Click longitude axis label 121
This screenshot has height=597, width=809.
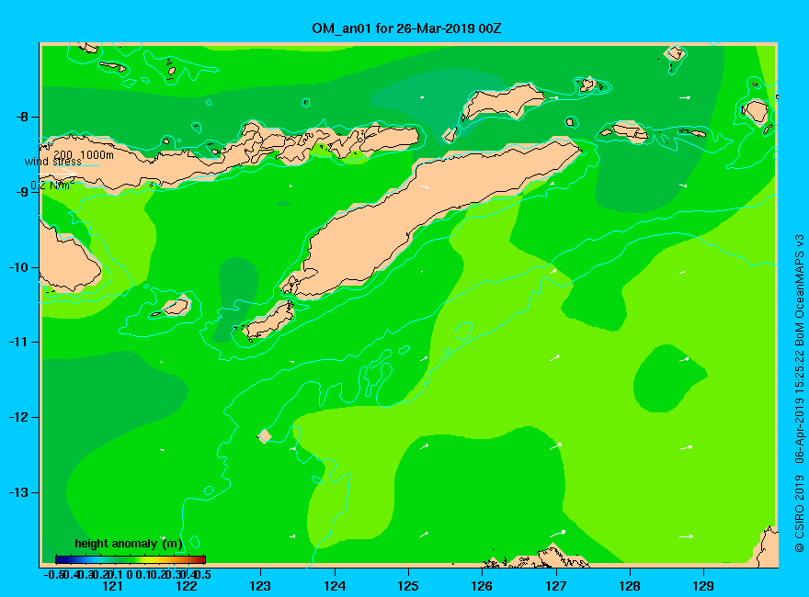112,586
